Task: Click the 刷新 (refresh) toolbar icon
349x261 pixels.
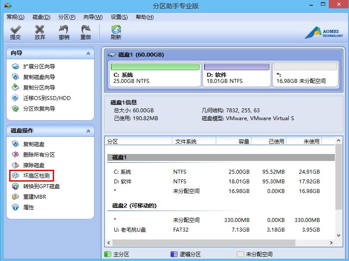Action: click(116, 29)
